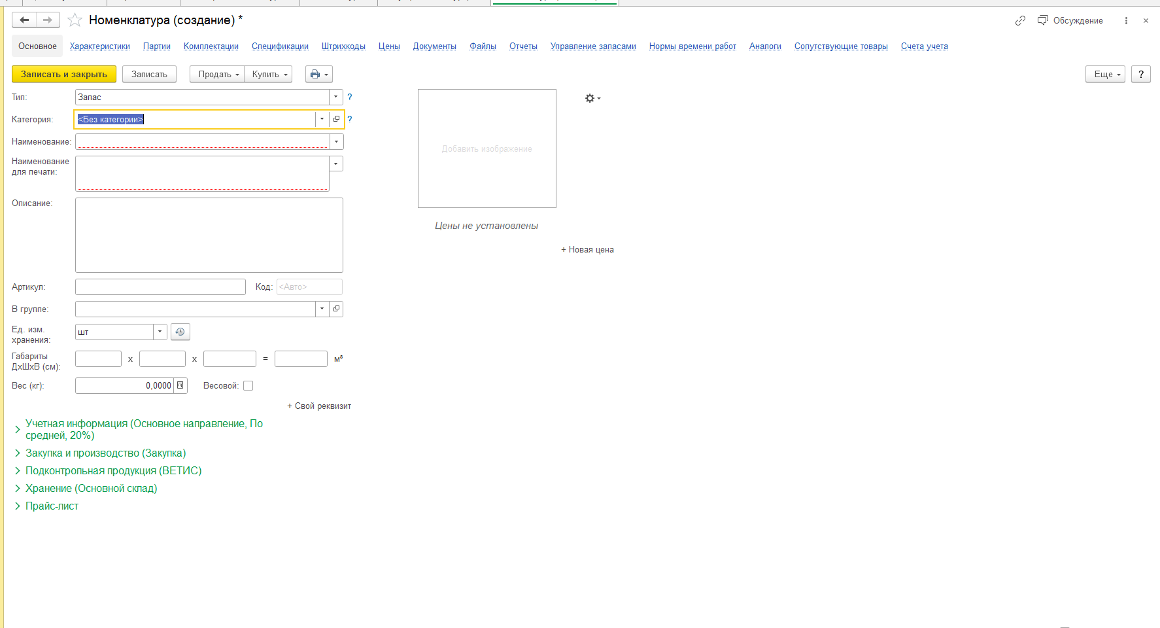Open category selection form icon
Screen dimensions: 1160x628
click(x=336, y=119)
